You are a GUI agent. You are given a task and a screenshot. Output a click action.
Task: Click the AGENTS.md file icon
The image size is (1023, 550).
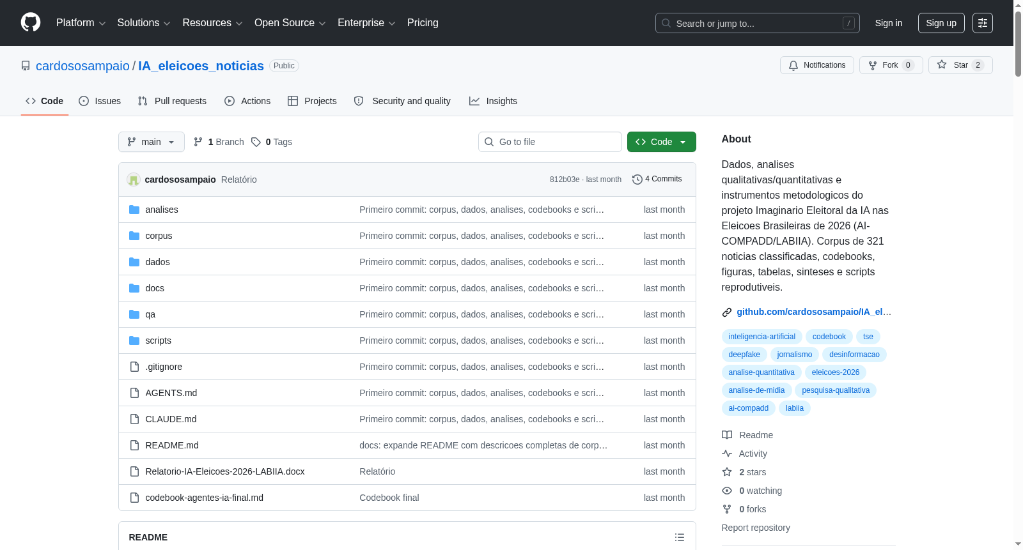point(134,393)
